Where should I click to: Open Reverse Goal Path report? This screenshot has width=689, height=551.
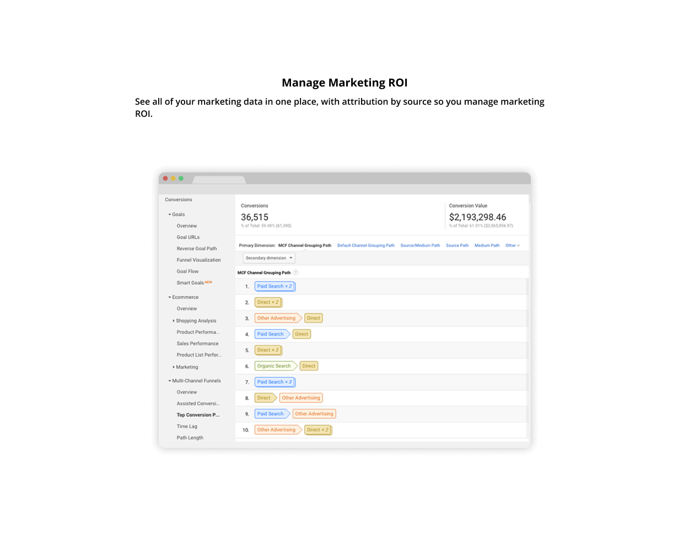(x=197, y=249)
